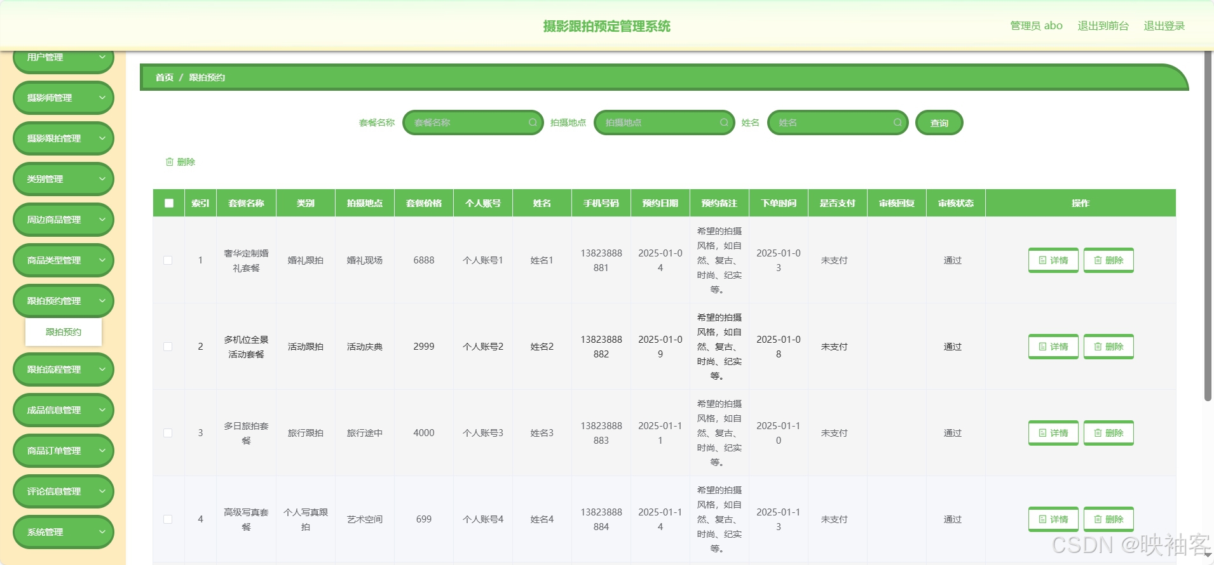The height and width of the screenshot is (565, 1214).
Task: Expand the 成品信息管理 menu chevron
Action: [x=102, y=410]
